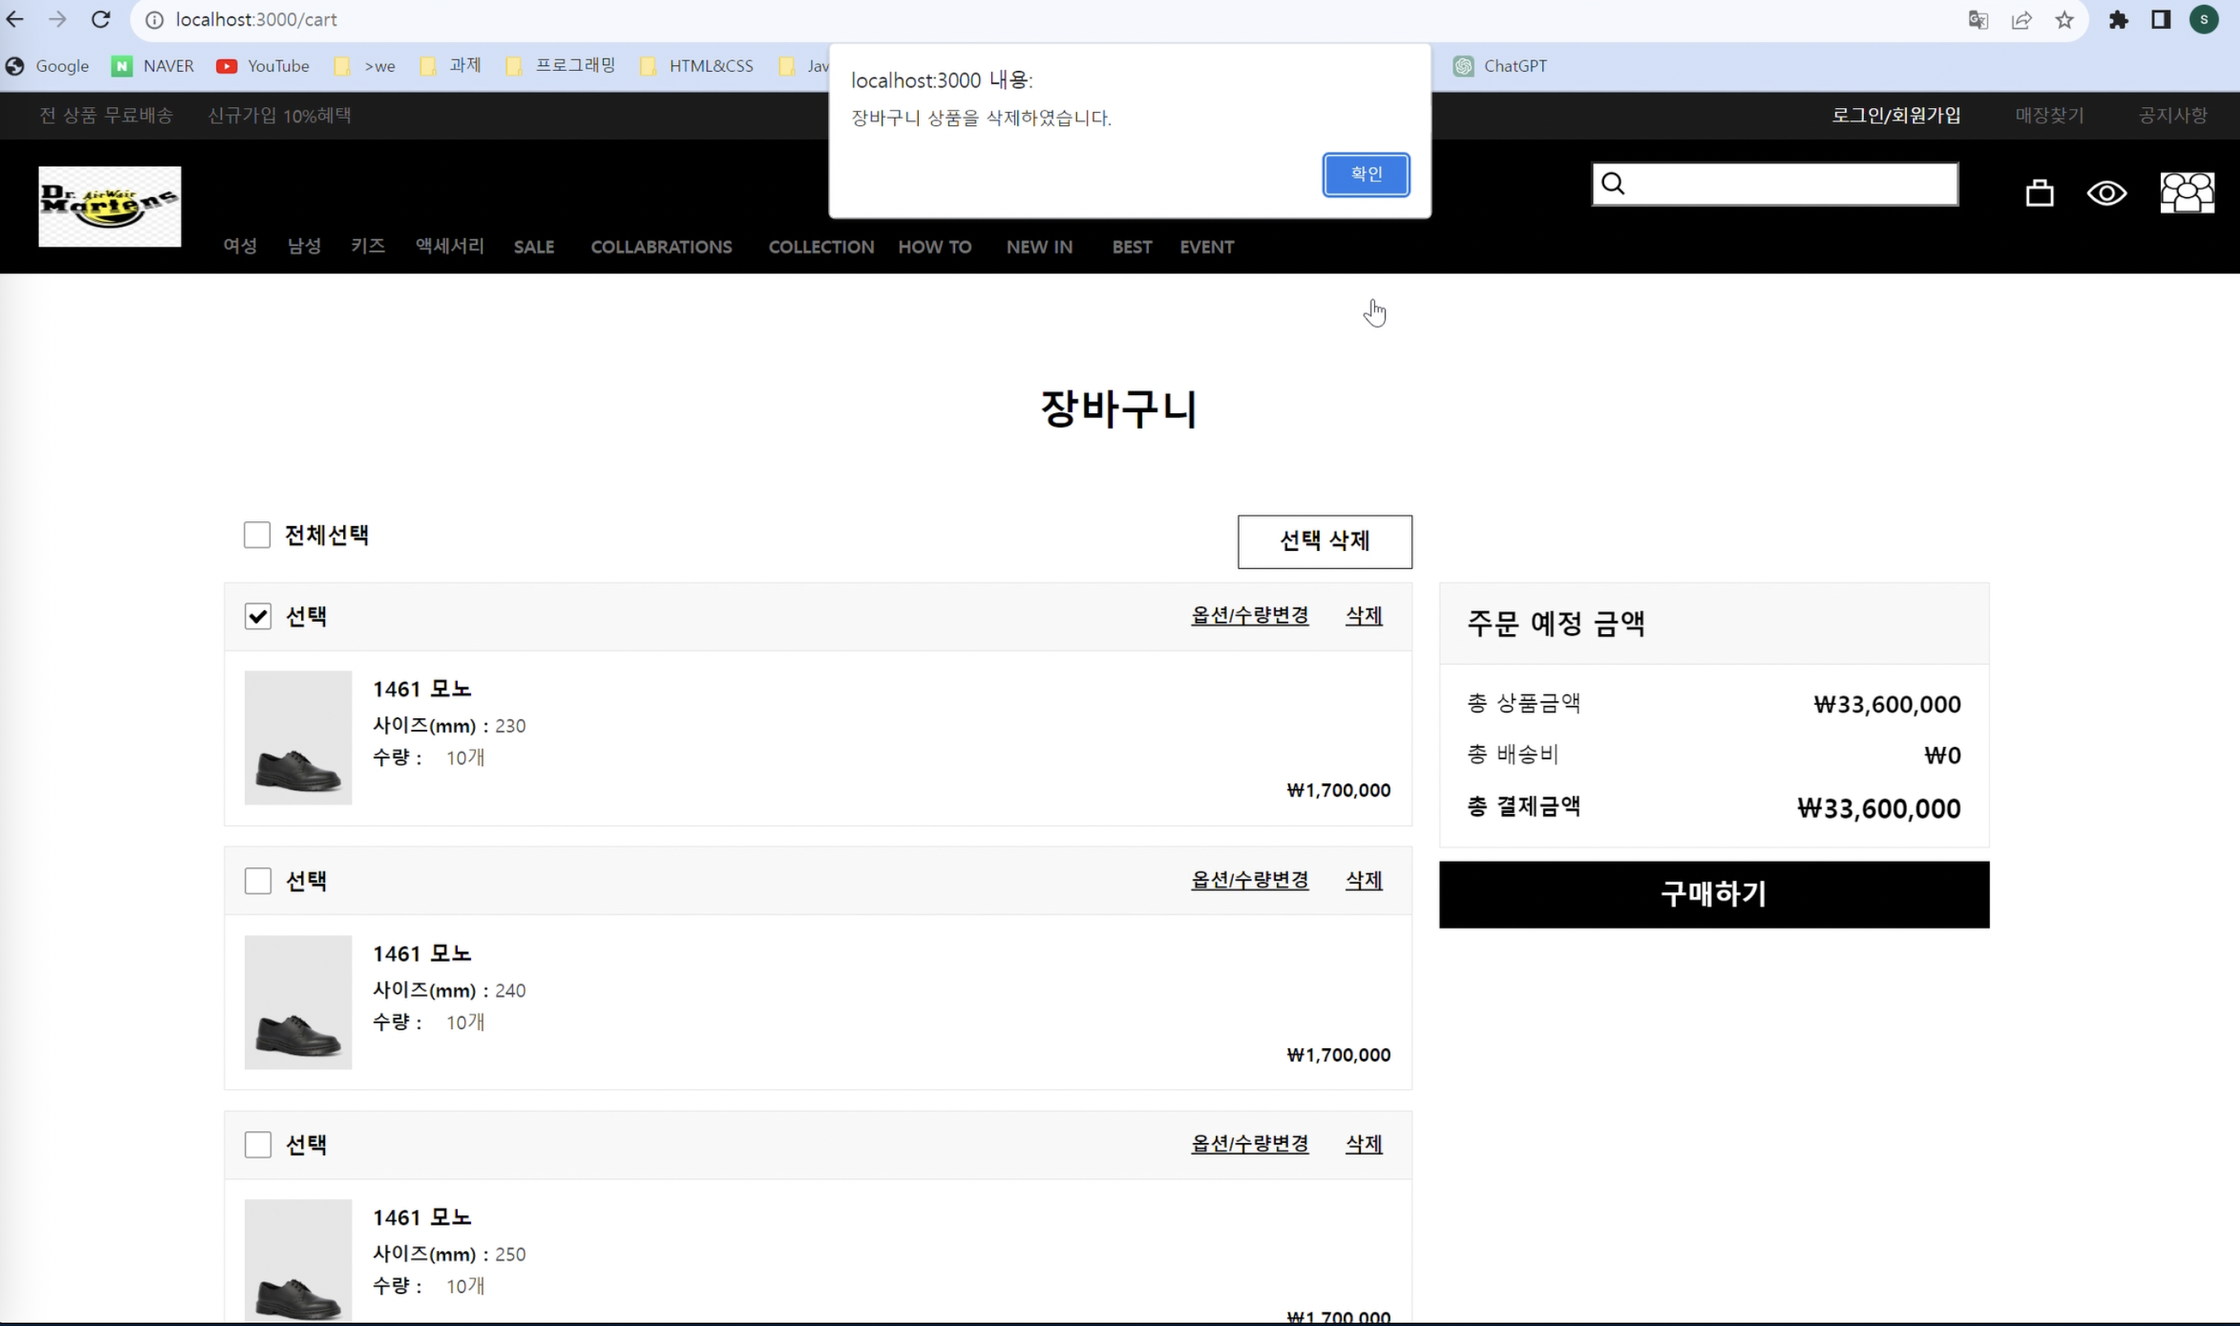The height and width of the screenshot is (1326, 2240).
Task: Uncheck the size 230 item checkbox
Action: pyautogui.click(x=258, y=617)
